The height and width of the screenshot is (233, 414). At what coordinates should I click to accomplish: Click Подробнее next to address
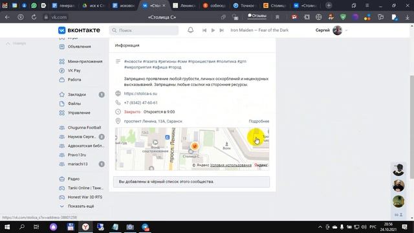coord(259,121)
